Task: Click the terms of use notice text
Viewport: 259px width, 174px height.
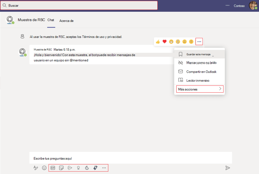Action: [76, 37]
